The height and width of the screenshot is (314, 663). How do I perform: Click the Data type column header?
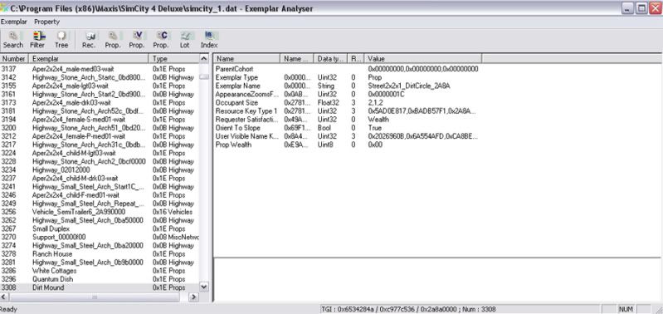coord(330,59)
